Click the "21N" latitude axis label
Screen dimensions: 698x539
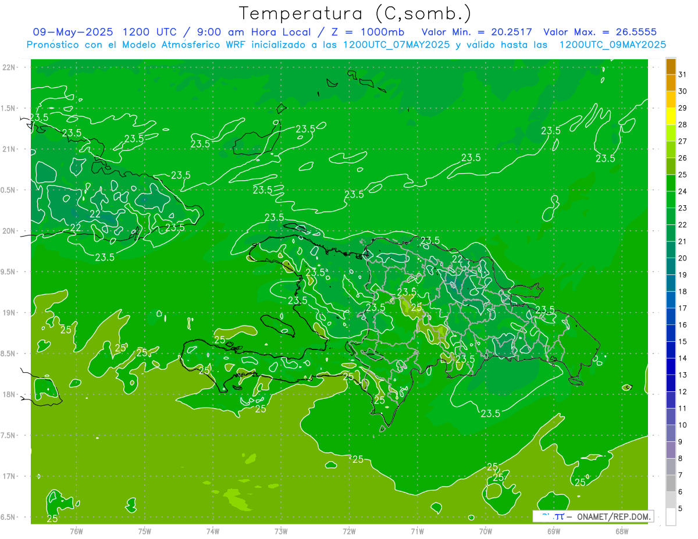10,149
